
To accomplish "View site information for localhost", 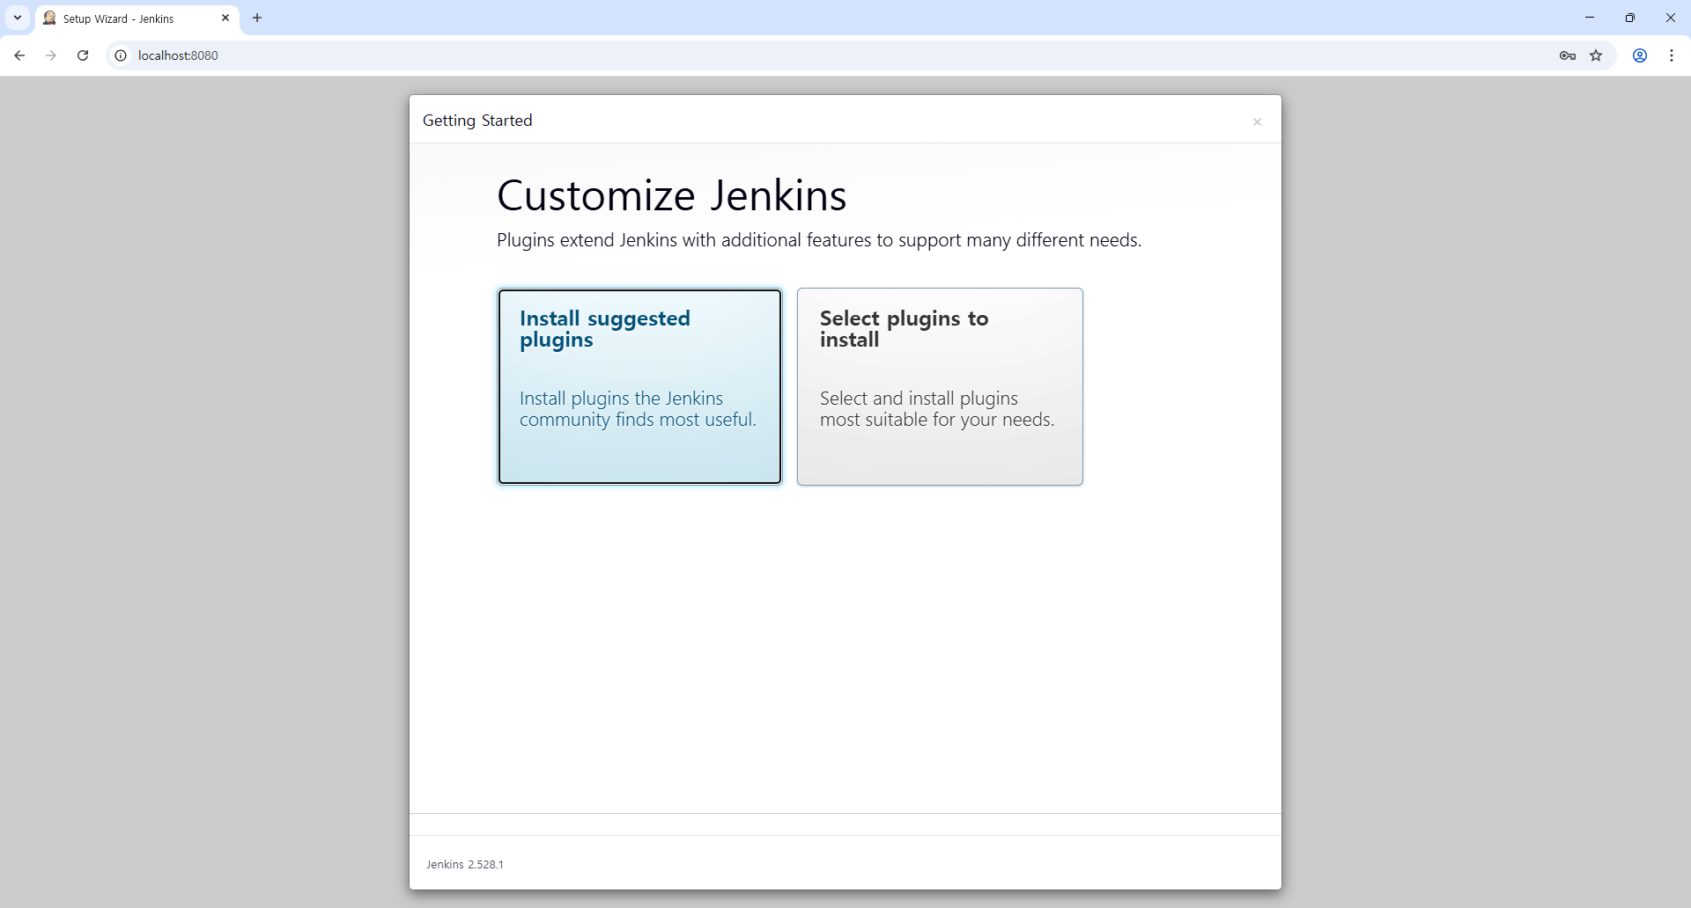I will click(122, 55).
